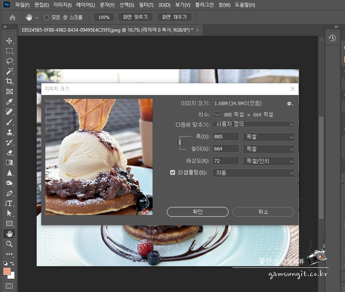Open the 높이 unit dropdown
Screen dimensions: 345x292
pos(269,149)
